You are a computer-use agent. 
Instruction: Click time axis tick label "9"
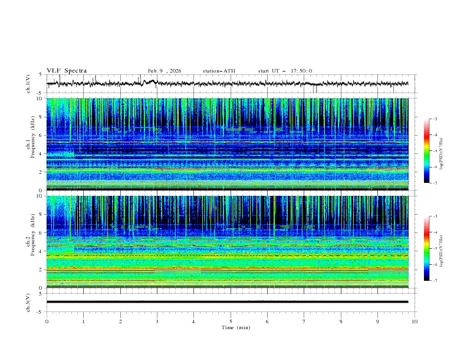tap(377, 321)
